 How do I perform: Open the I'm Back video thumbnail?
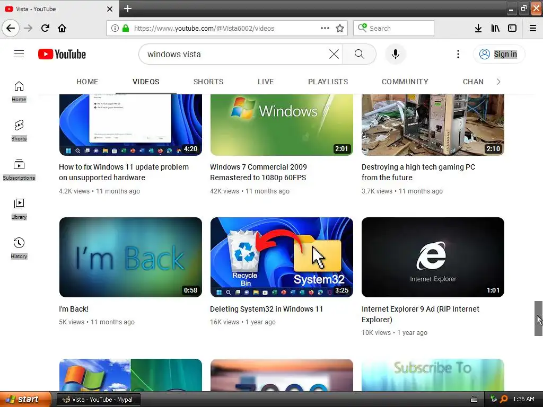130,257
